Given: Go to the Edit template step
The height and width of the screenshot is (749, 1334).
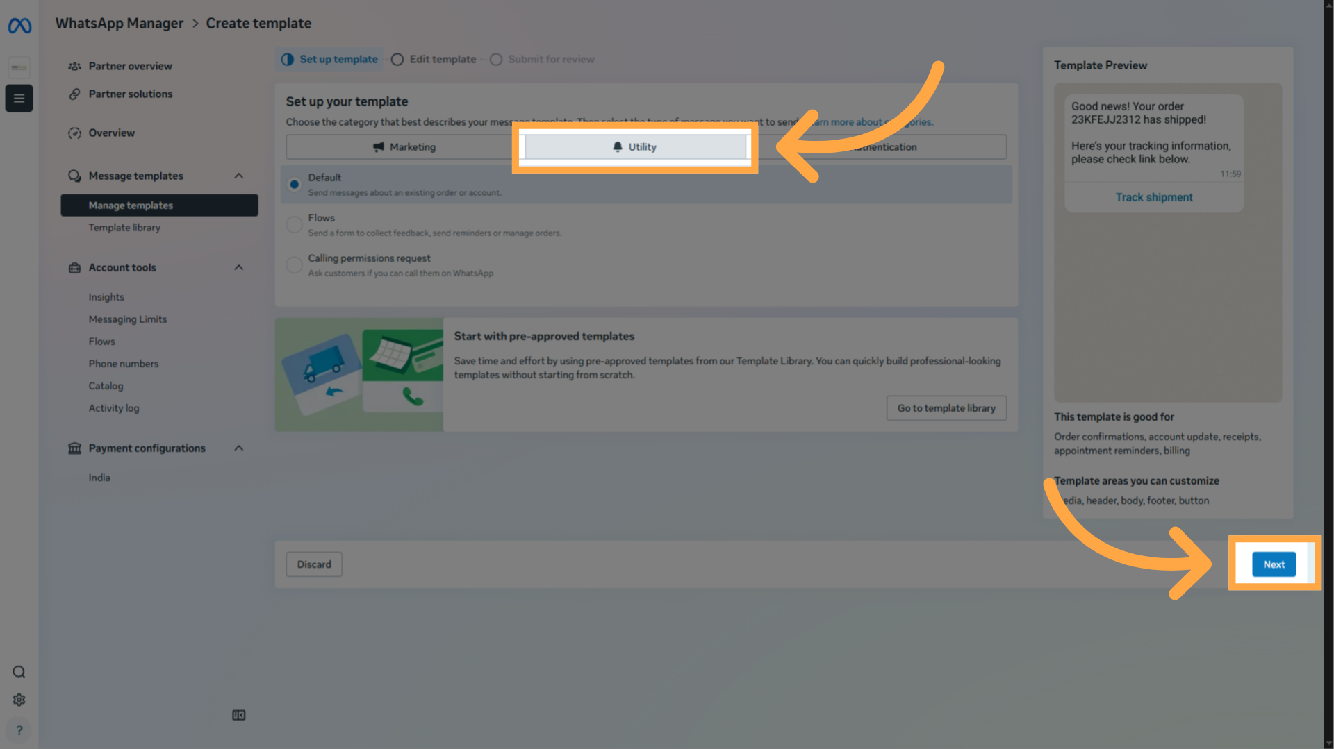Looking at the screenshot, I should [434, 60].
